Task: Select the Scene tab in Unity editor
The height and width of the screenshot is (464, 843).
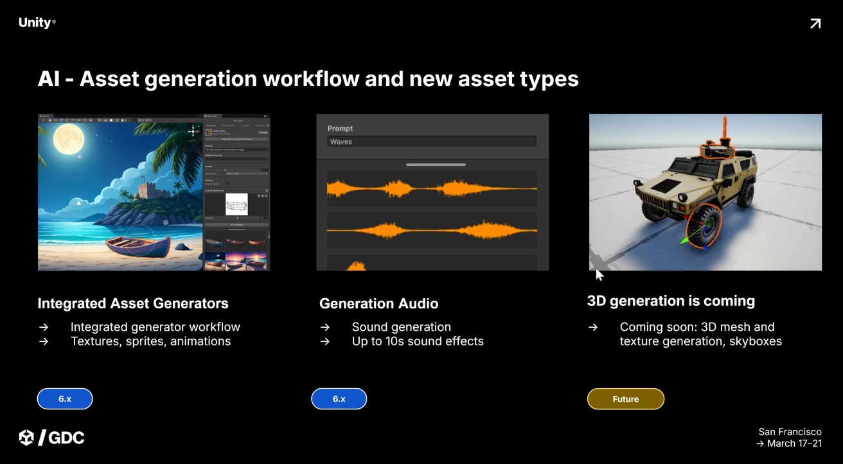Action: tap(46, 116)
